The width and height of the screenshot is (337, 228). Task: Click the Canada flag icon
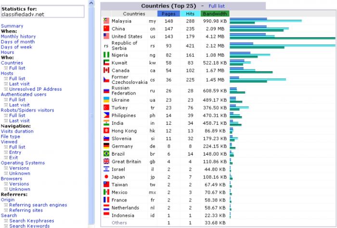tap(106, 70)
